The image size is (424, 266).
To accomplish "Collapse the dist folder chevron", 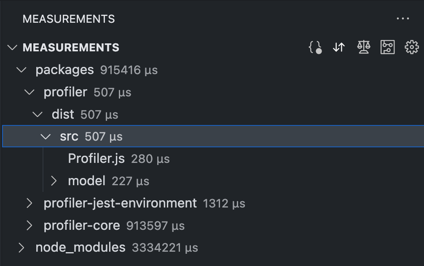I will point(38,114).
